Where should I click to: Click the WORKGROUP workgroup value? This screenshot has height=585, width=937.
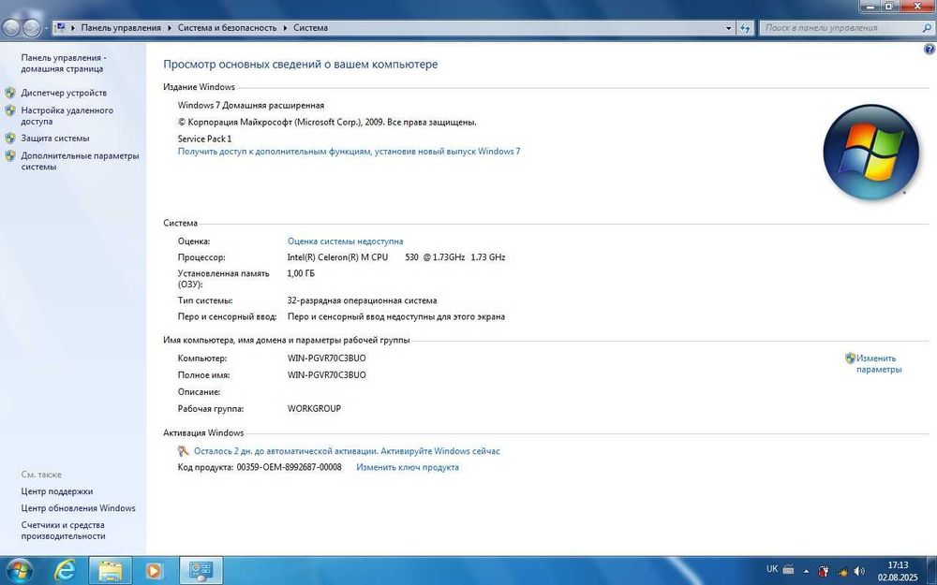tap(314, 409)
